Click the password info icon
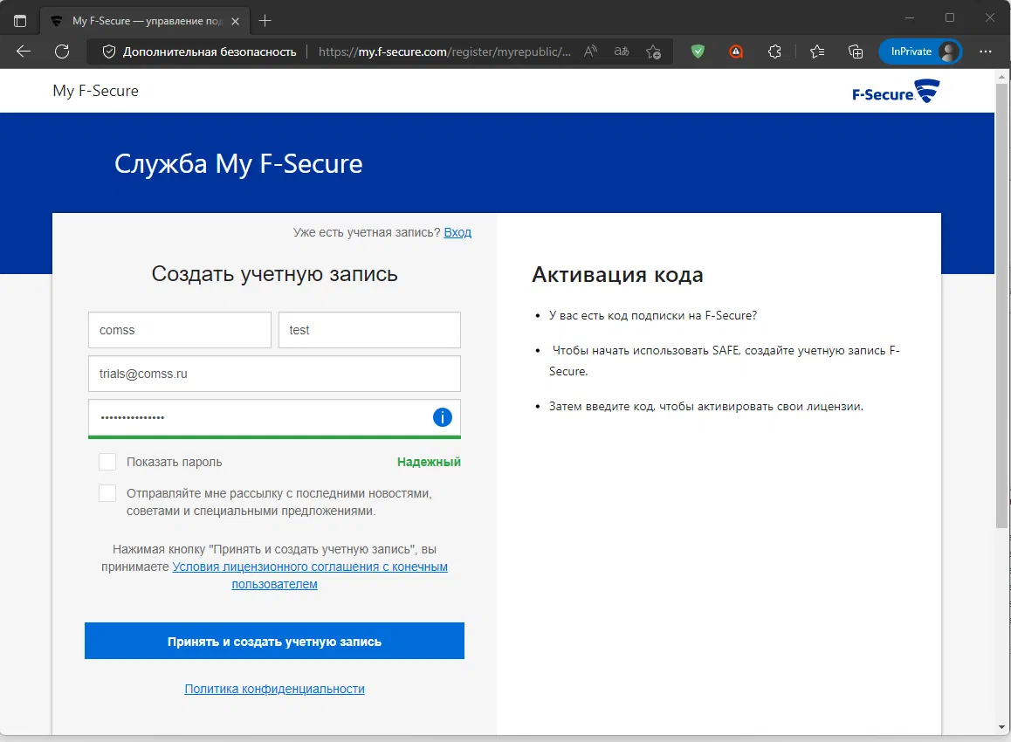1011x742 pixels. [443, 417]
